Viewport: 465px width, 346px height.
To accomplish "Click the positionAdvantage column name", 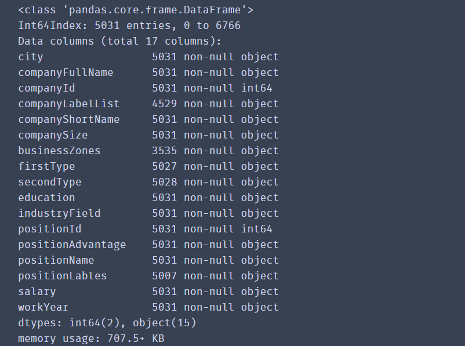I will point(72,245).
